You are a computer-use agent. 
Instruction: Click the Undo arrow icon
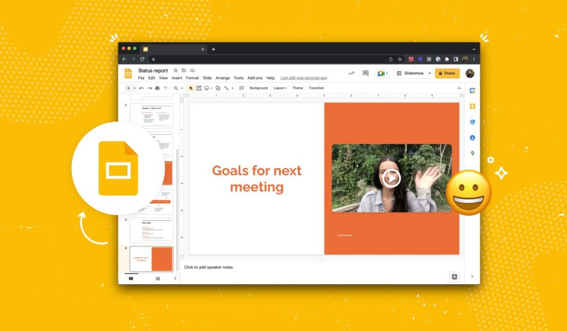coord(141,88)
